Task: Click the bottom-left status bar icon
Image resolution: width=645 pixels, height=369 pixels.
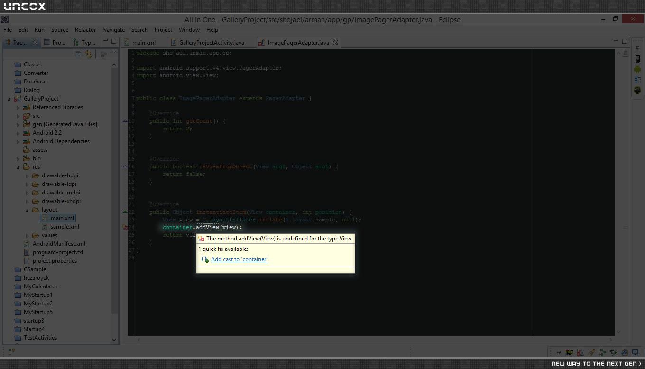Action: coord(12,351)
